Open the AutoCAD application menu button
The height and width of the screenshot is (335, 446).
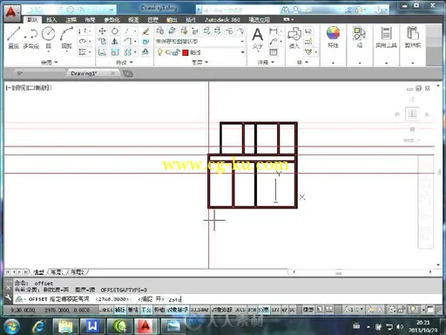tap(11, 13)
